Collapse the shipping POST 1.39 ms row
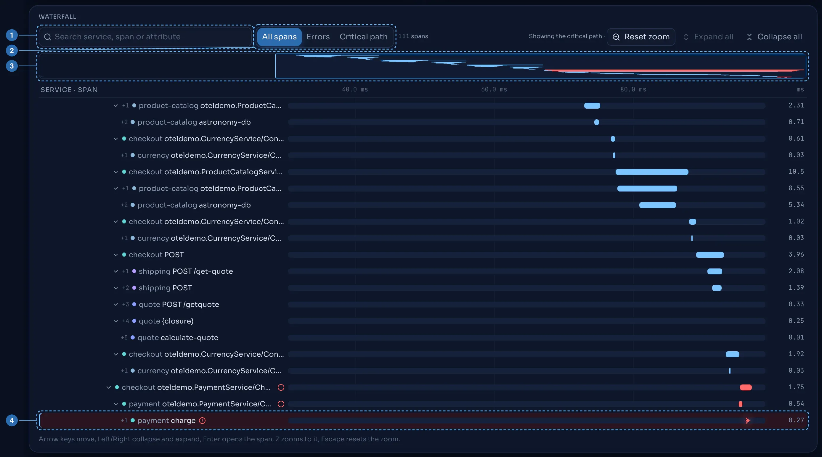 [116, 288]
